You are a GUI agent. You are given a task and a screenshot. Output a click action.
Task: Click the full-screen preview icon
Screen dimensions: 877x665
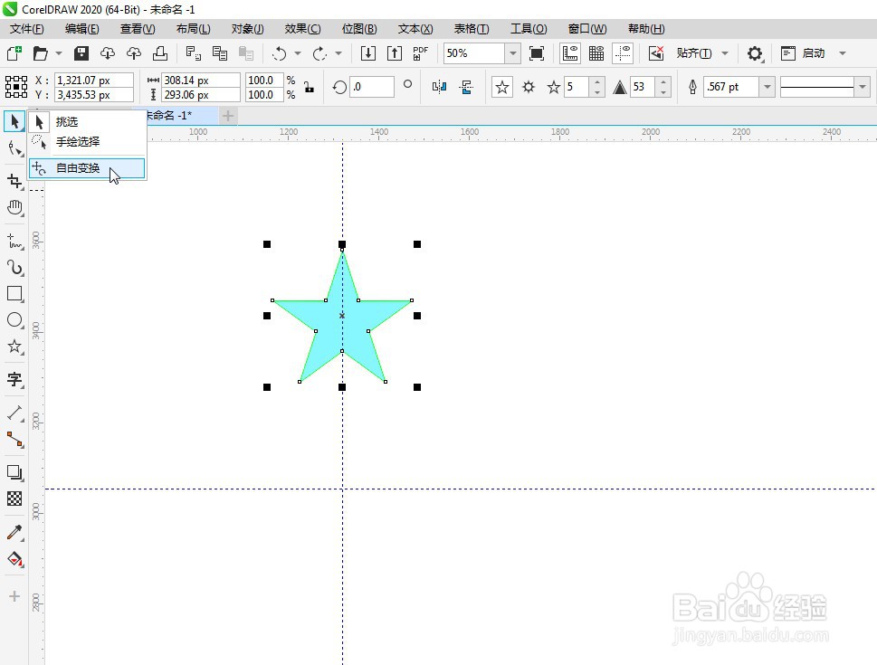[537, 53]
